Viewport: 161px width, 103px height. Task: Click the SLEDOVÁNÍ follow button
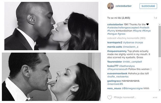click(148, 6)
